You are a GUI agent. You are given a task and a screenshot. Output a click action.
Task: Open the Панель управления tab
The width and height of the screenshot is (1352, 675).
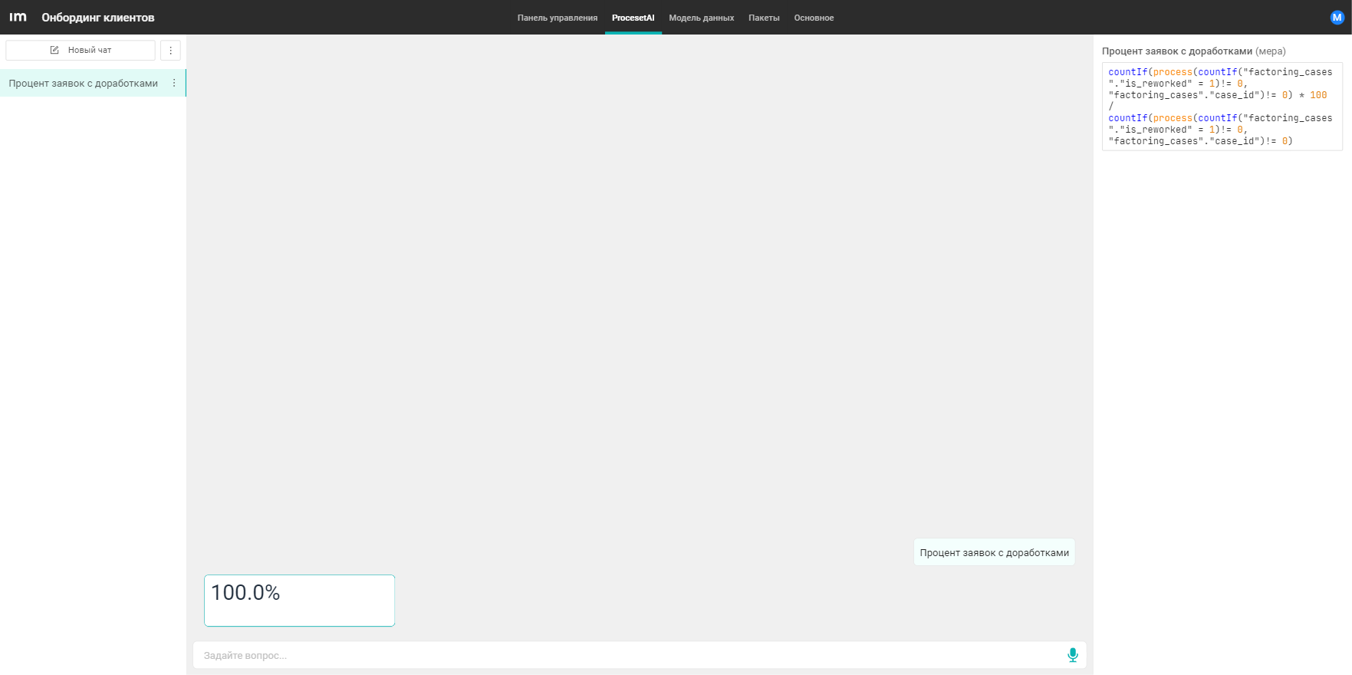(558, 18)
